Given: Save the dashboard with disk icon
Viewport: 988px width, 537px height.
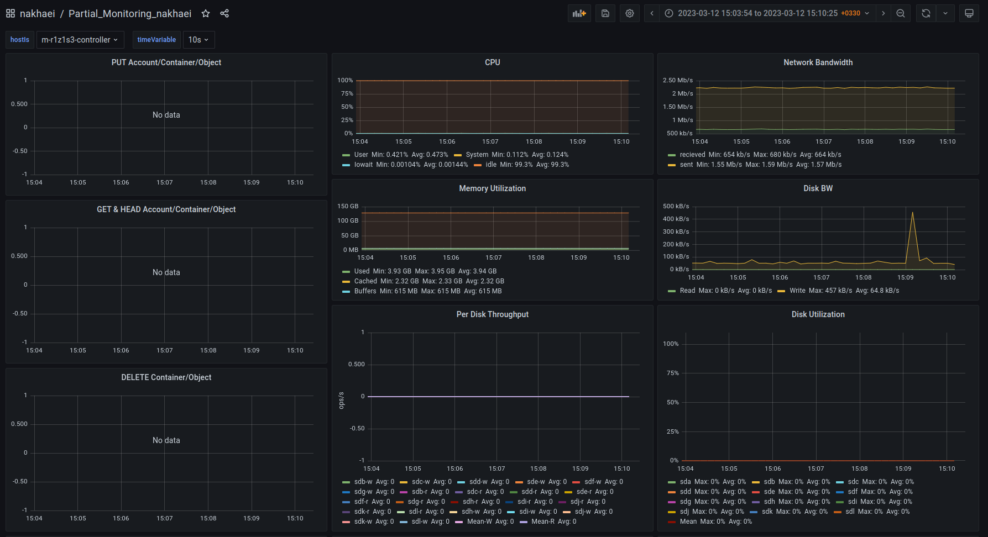Looking at the screenshot, I should point(605,13).
